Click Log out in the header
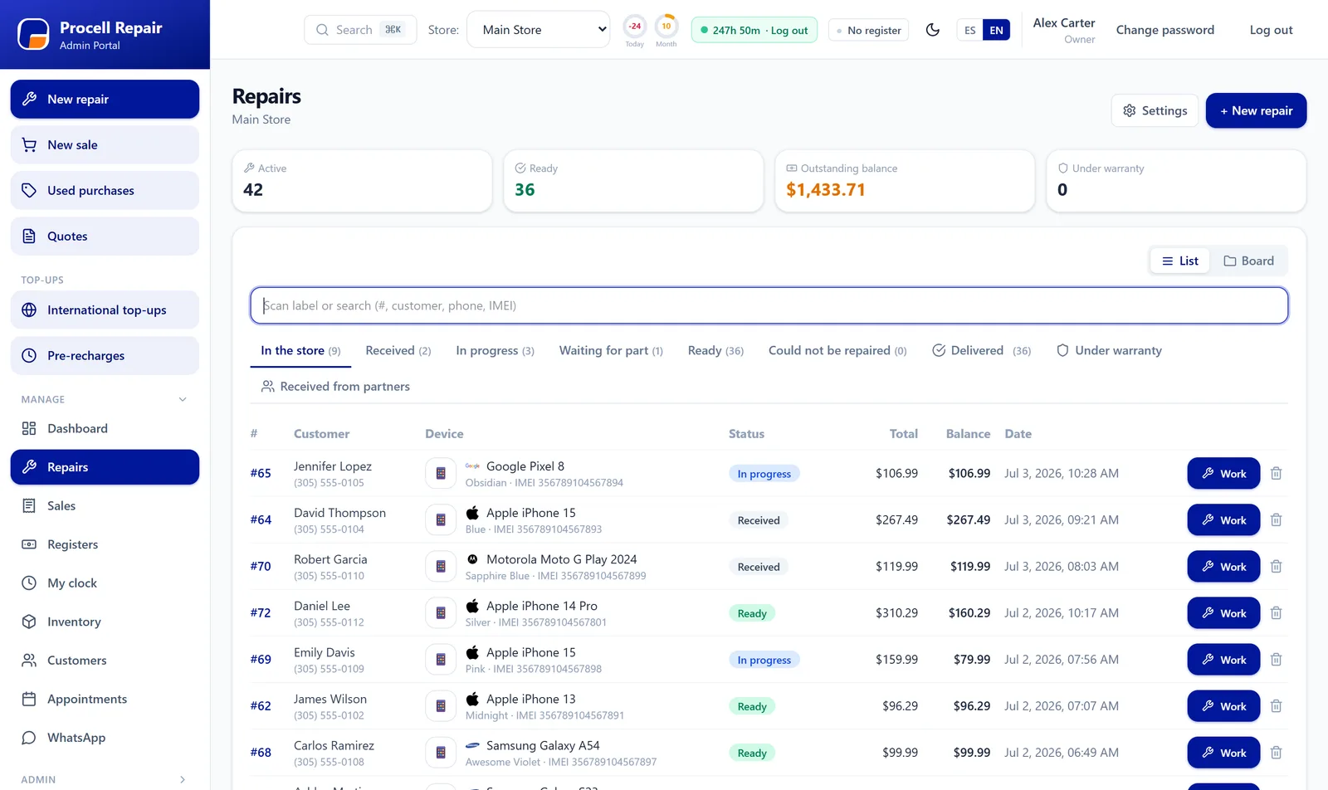Screen dimensions: 1328x790 pyautogui.click(x=1271, y=30)
